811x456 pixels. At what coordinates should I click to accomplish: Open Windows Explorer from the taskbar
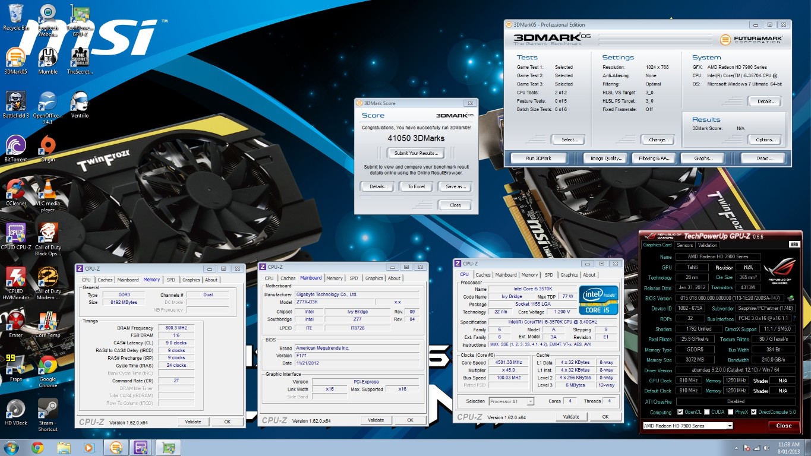[x=64, y=448]
